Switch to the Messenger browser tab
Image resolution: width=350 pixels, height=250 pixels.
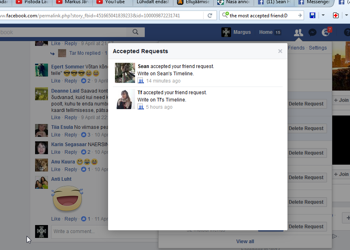[314, 2]
